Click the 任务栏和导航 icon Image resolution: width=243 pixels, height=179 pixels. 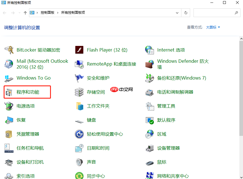pyautogui.click(x=9, y=148)
